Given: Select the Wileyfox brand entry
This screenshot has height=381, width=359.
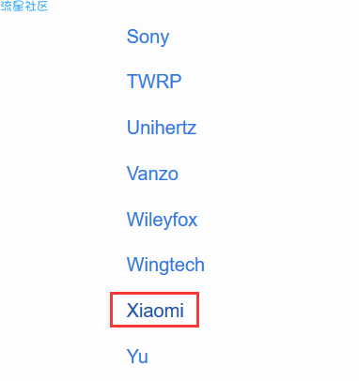Looking at the screenshot, I should (162, 220).
